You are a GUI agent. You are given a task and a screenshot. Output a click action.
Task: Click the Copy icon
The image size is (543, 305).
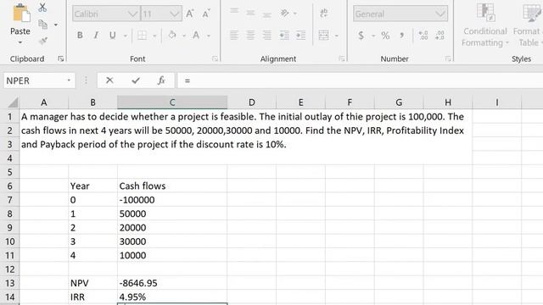tap(42, 25)
